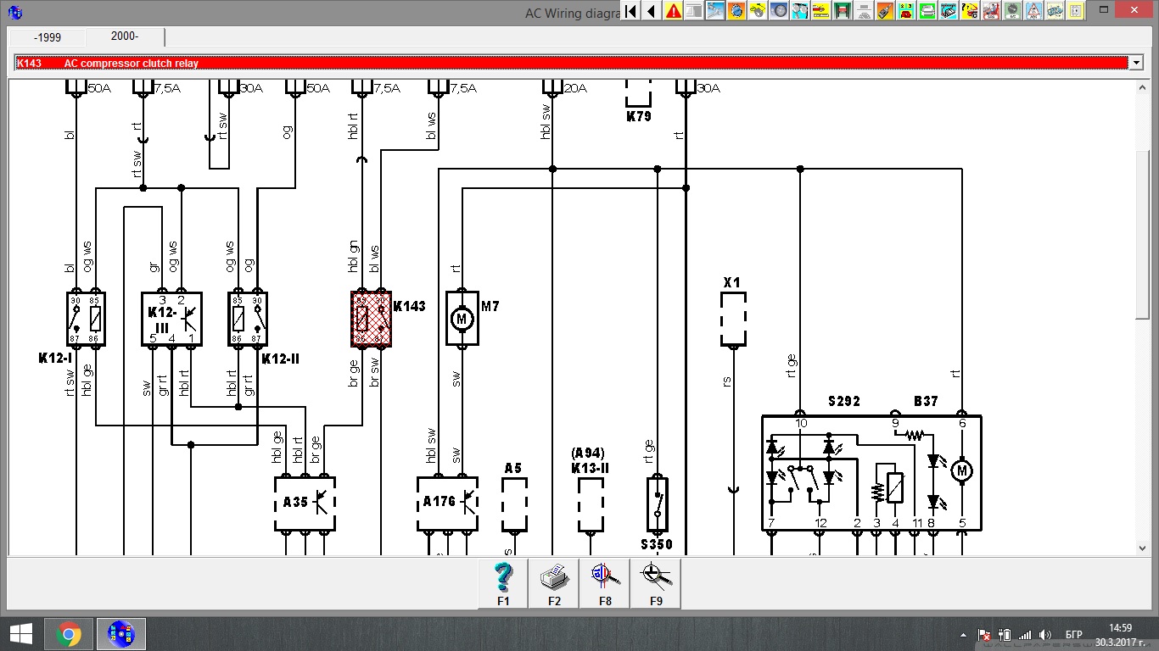The height and width of the screenshot is (651, 1159).
Task: Open the Windows Start button
Action: (21, 634)
